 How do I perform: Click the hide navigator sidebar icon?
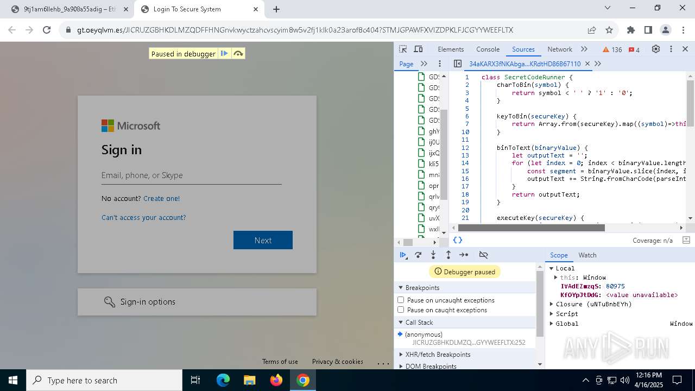pyautogui.click(x=458, y=64)
